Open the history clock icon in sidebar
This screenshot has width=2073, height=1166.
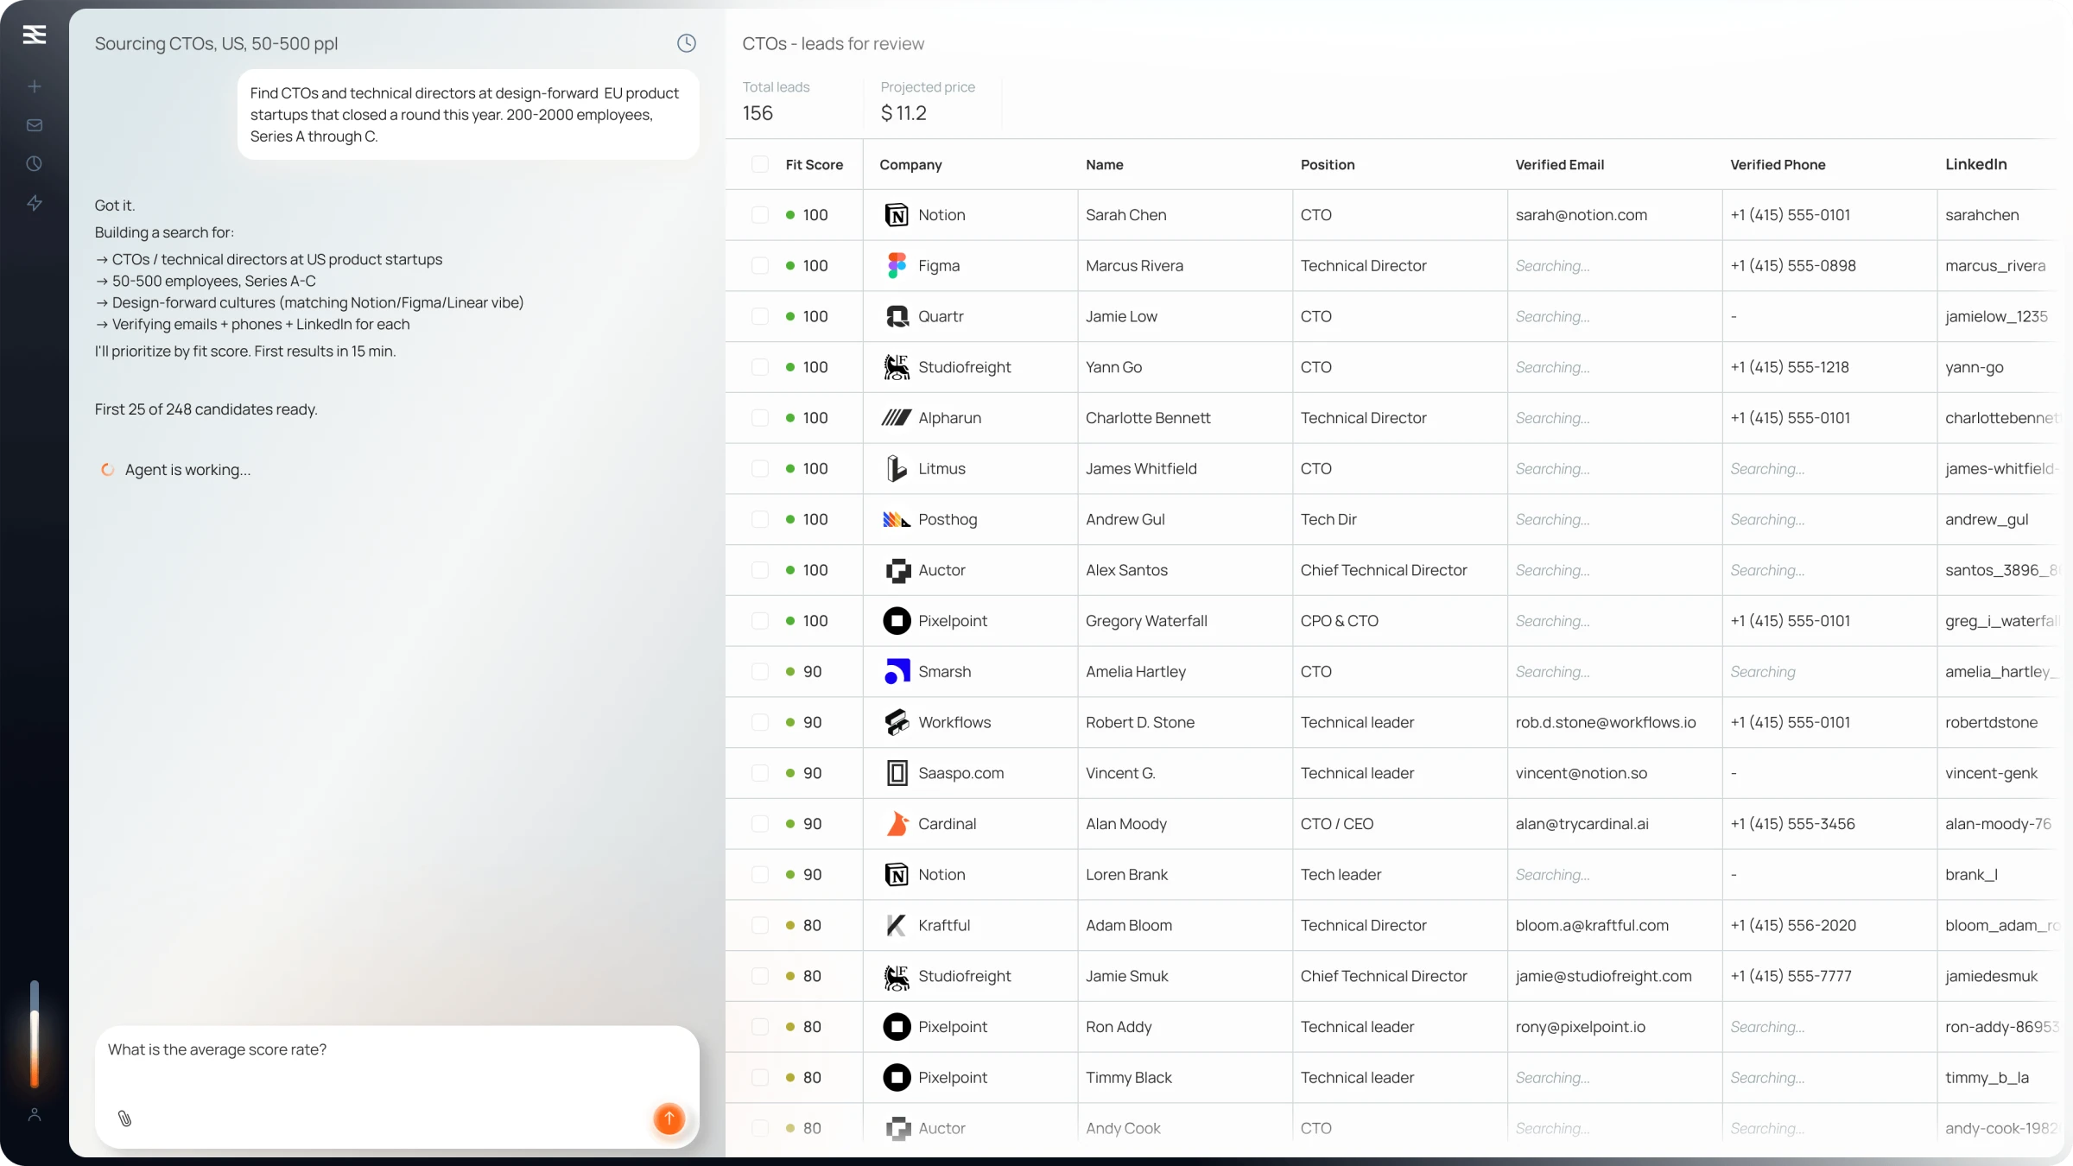click(35, 164)
